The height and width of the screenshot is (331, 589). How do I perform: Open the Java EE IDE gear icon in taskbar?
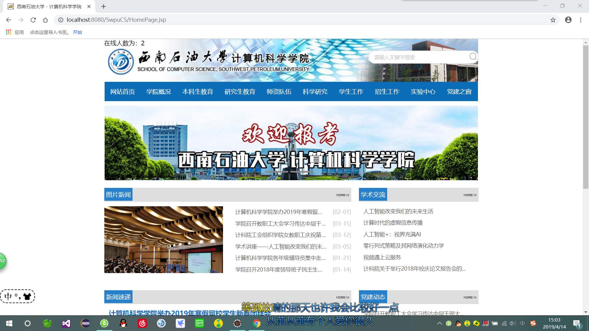click(237, 323)
